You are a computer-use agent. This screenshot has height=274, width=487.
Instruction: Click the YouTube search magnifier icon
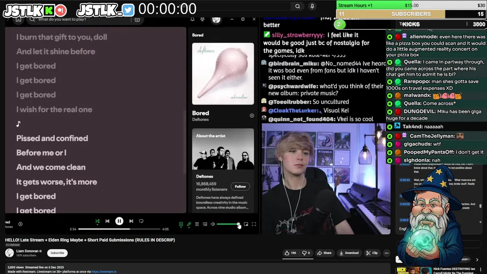(x=298, y=6)
